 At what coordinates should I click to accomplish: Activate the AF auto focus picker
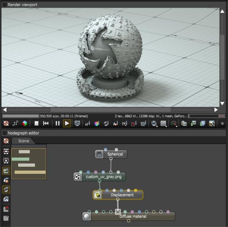87,124
